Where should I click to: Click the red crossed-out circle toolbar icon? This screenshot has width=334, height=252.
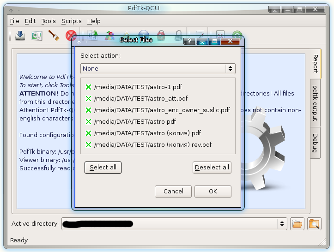(71, 35)
